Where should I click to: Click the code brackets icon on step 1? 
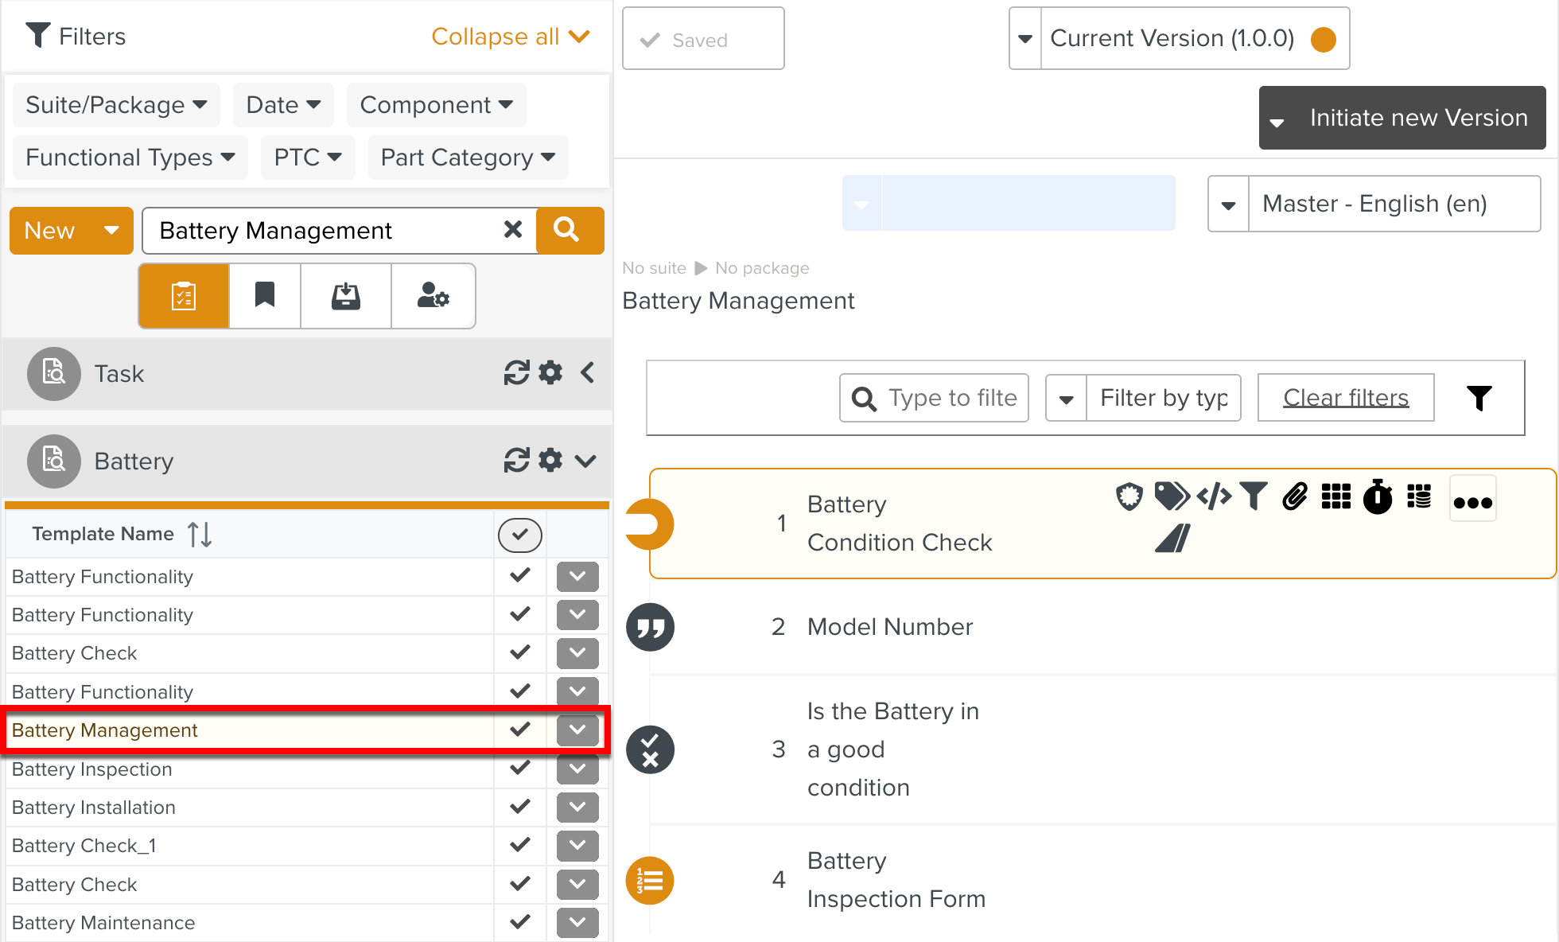tap(1214, 497)
